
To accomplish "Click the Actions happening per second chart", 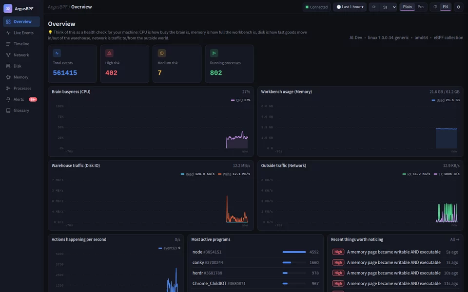I will coord(116,271).
